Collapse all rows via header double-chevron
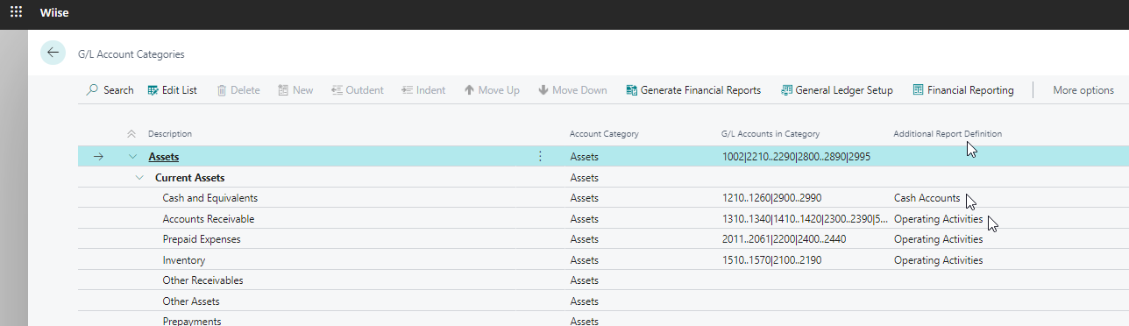This screenshot has width=1129, height=326. (131, 134)
